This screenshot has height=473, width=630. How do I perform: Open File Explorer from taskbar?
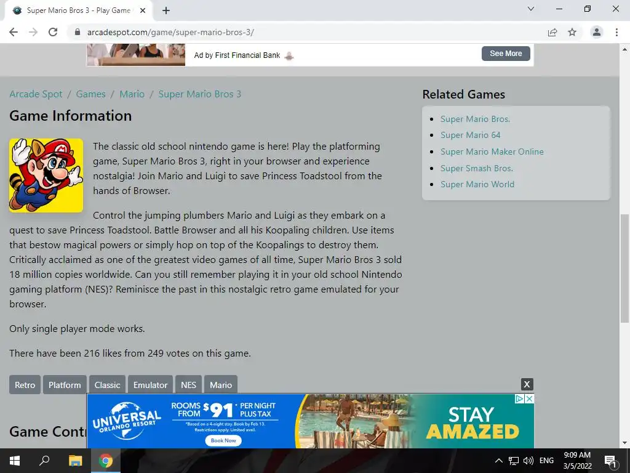(x=75, y=461)
